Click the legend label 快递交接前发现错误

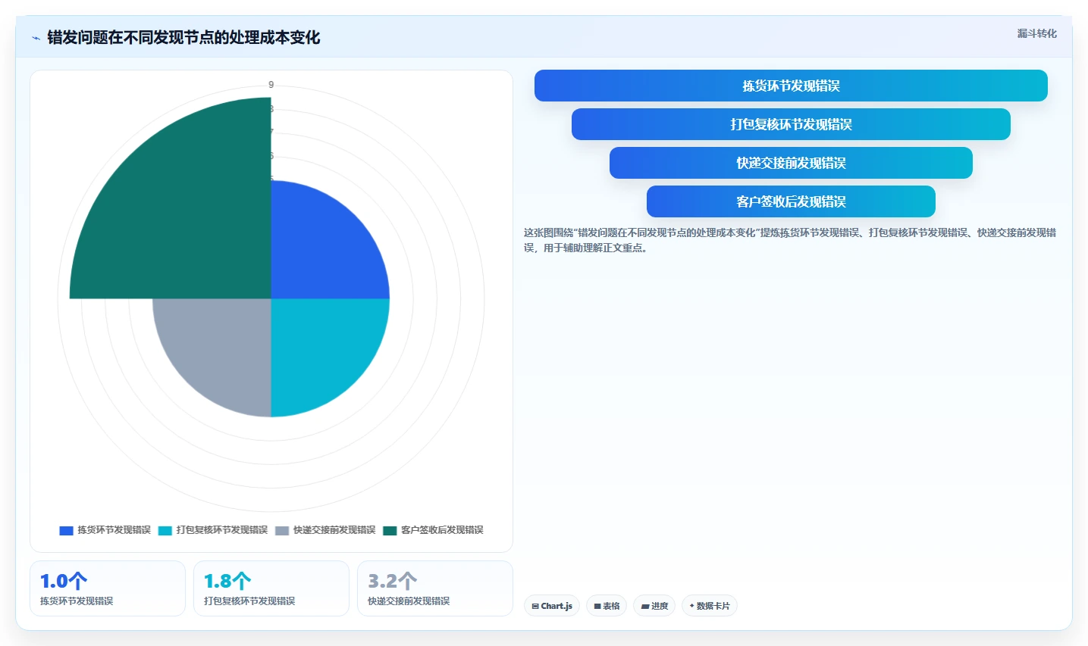click(x=334, y=530)
